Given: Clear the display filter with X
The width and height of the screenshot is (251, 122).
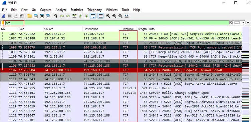Looking at the screenshot, I should pos(231,23).
